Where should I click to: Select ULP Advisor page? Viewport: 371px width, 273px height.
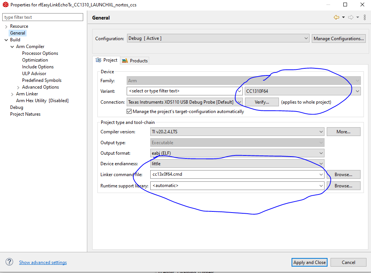[34, 74]
